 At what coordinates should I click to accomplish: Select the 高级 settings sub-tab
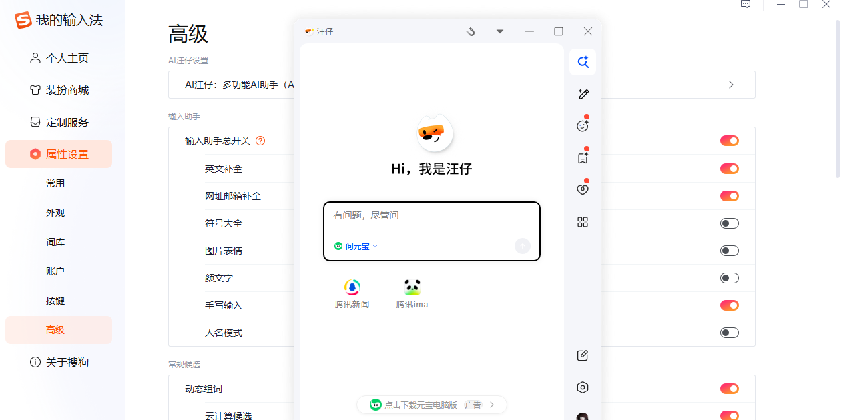(59, 330)
